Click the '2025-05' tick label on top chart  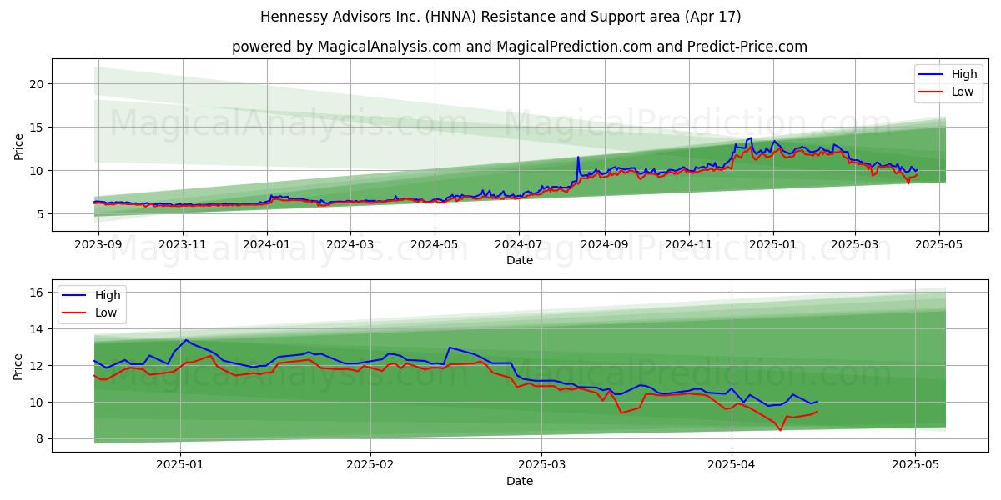pos(939,246)
